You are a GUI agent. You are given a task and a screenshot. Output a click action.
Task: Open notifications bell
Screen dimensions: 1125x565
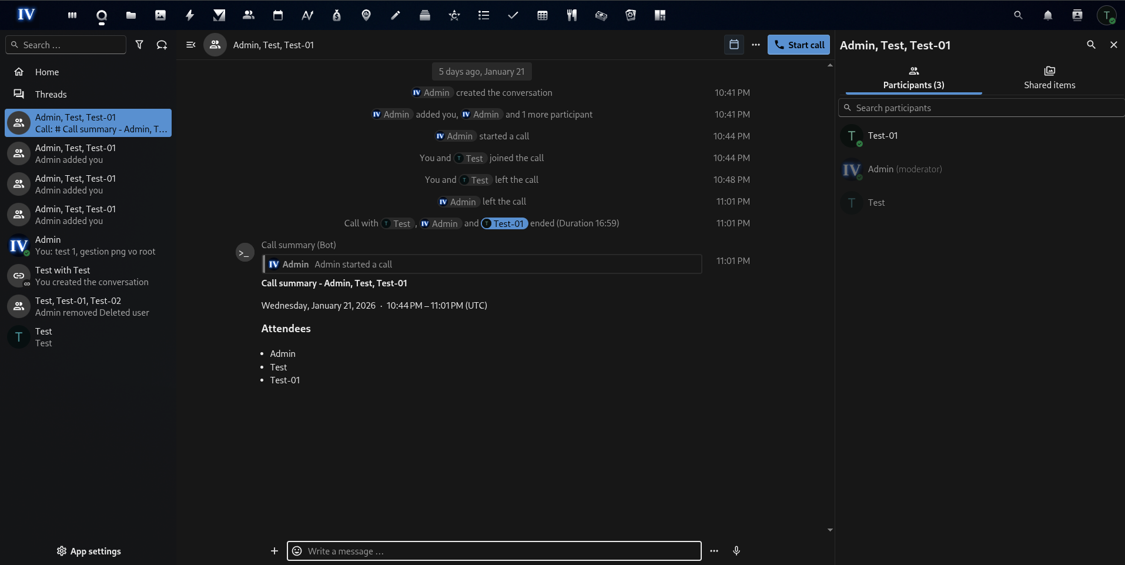point(1047,15)
